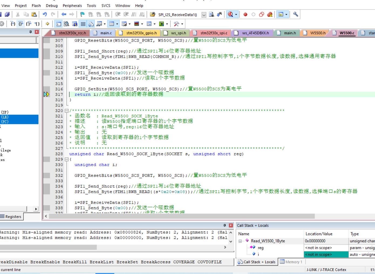The image size is (375, 274).
Task: Open Configuration wrench icon
Action: pos(295,15)
